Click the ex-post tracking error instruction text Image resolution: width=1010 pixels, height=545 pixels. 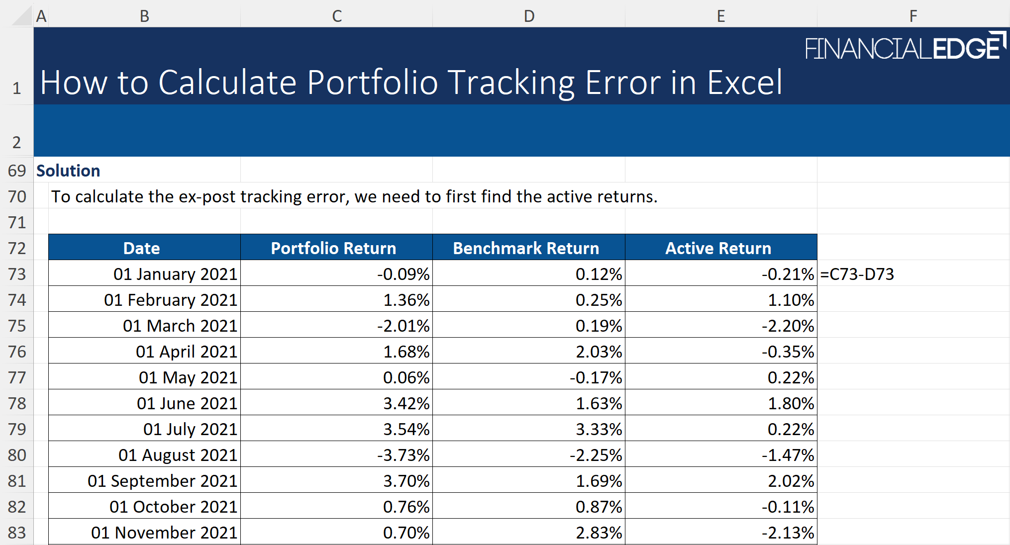coord(354,196)
